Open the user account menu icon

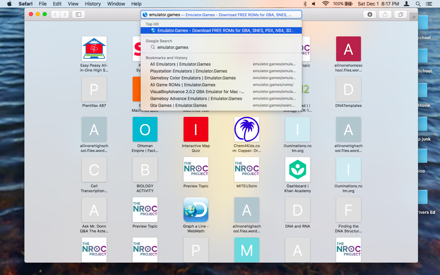(x=407, y=4)
